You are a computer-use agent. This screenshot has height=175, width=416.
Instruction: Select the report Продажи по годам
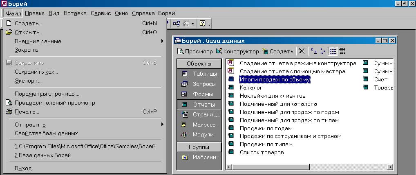coord(266,128)
